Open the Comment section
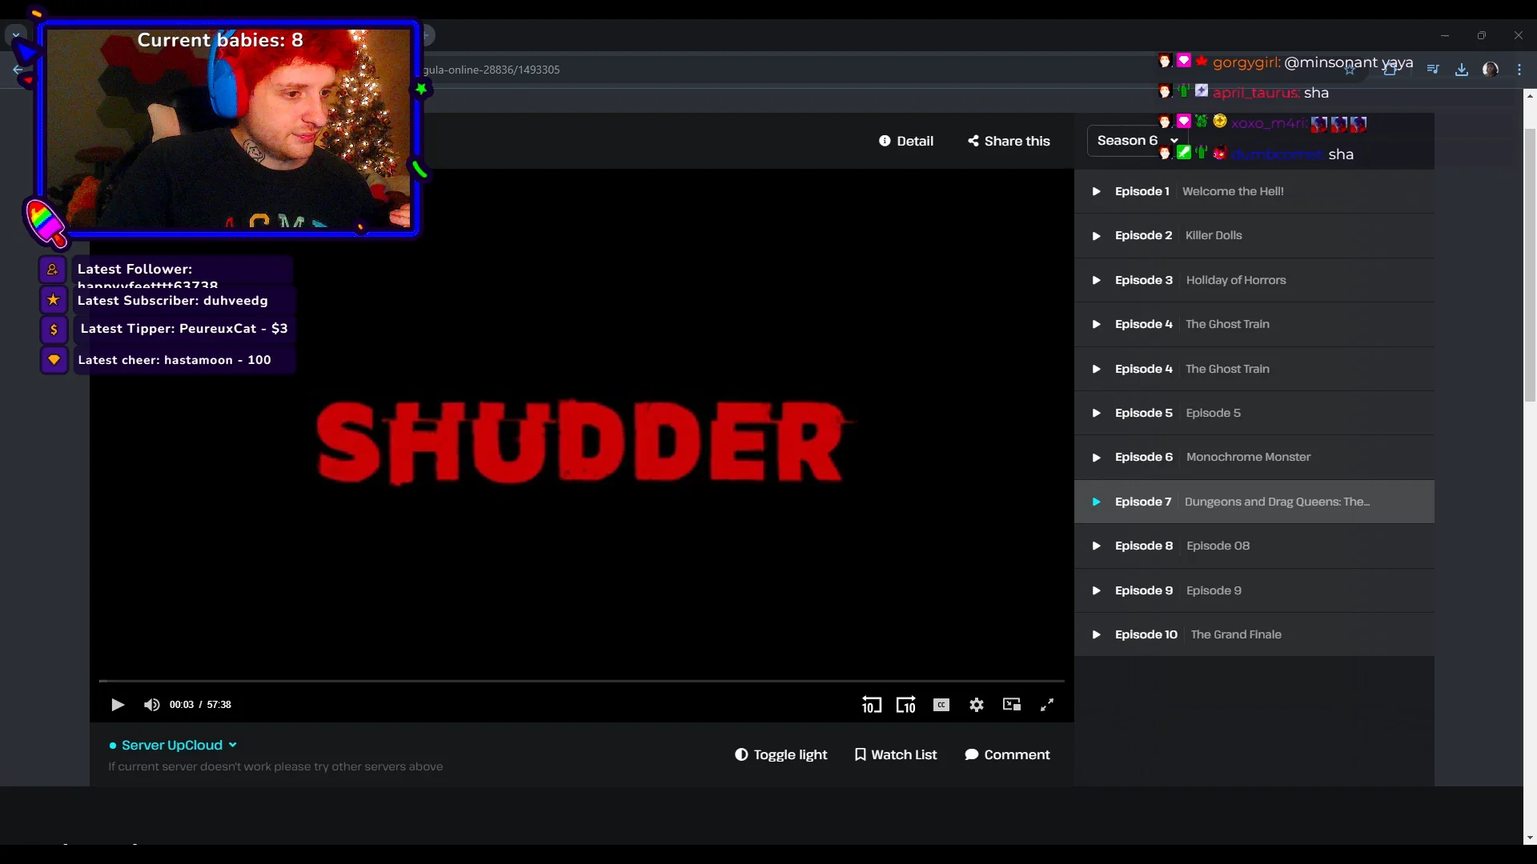The image size is (1537, 864). [1007, 754]
